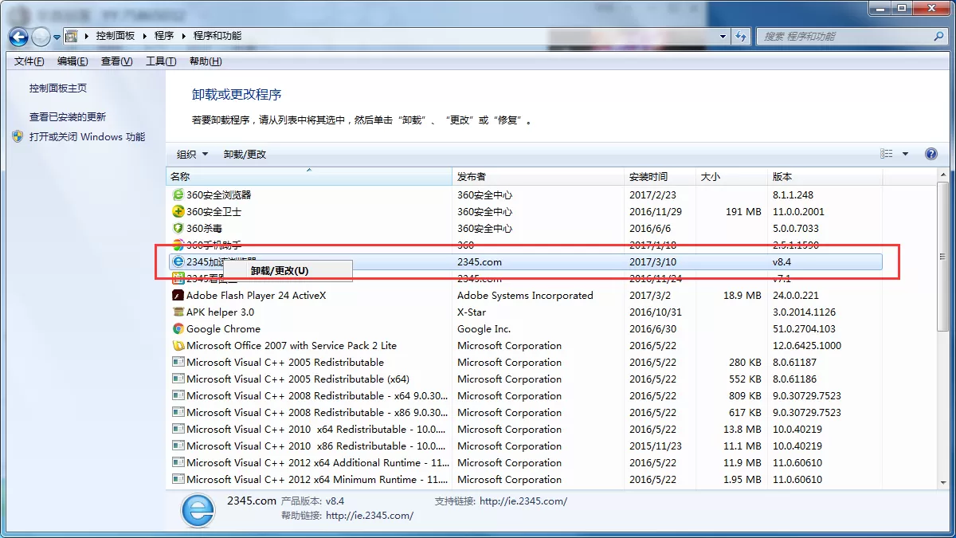This screenshot has height=538, width=956.
Task: Select the 360安全卫士 entry name
Action: point(214,212)
